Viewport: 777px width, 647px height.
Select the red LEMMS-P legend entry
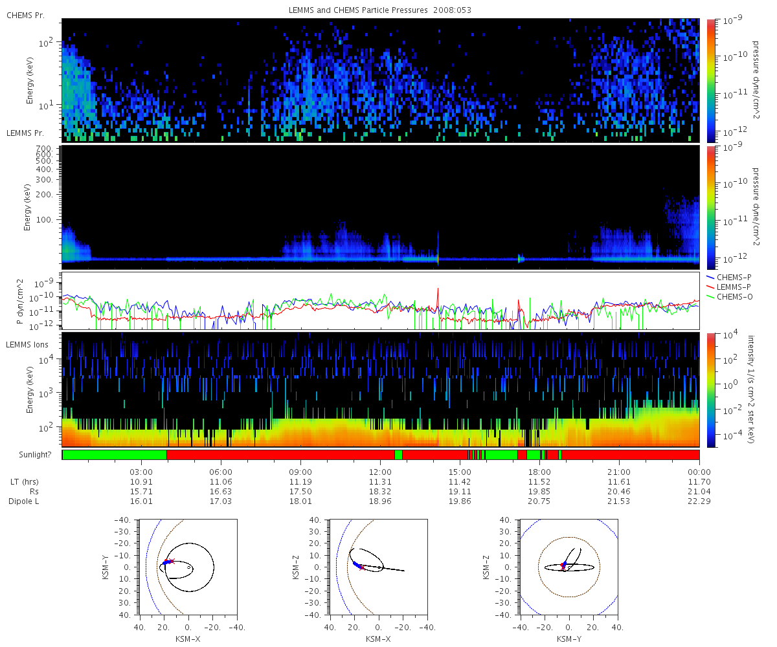point(727,287)
